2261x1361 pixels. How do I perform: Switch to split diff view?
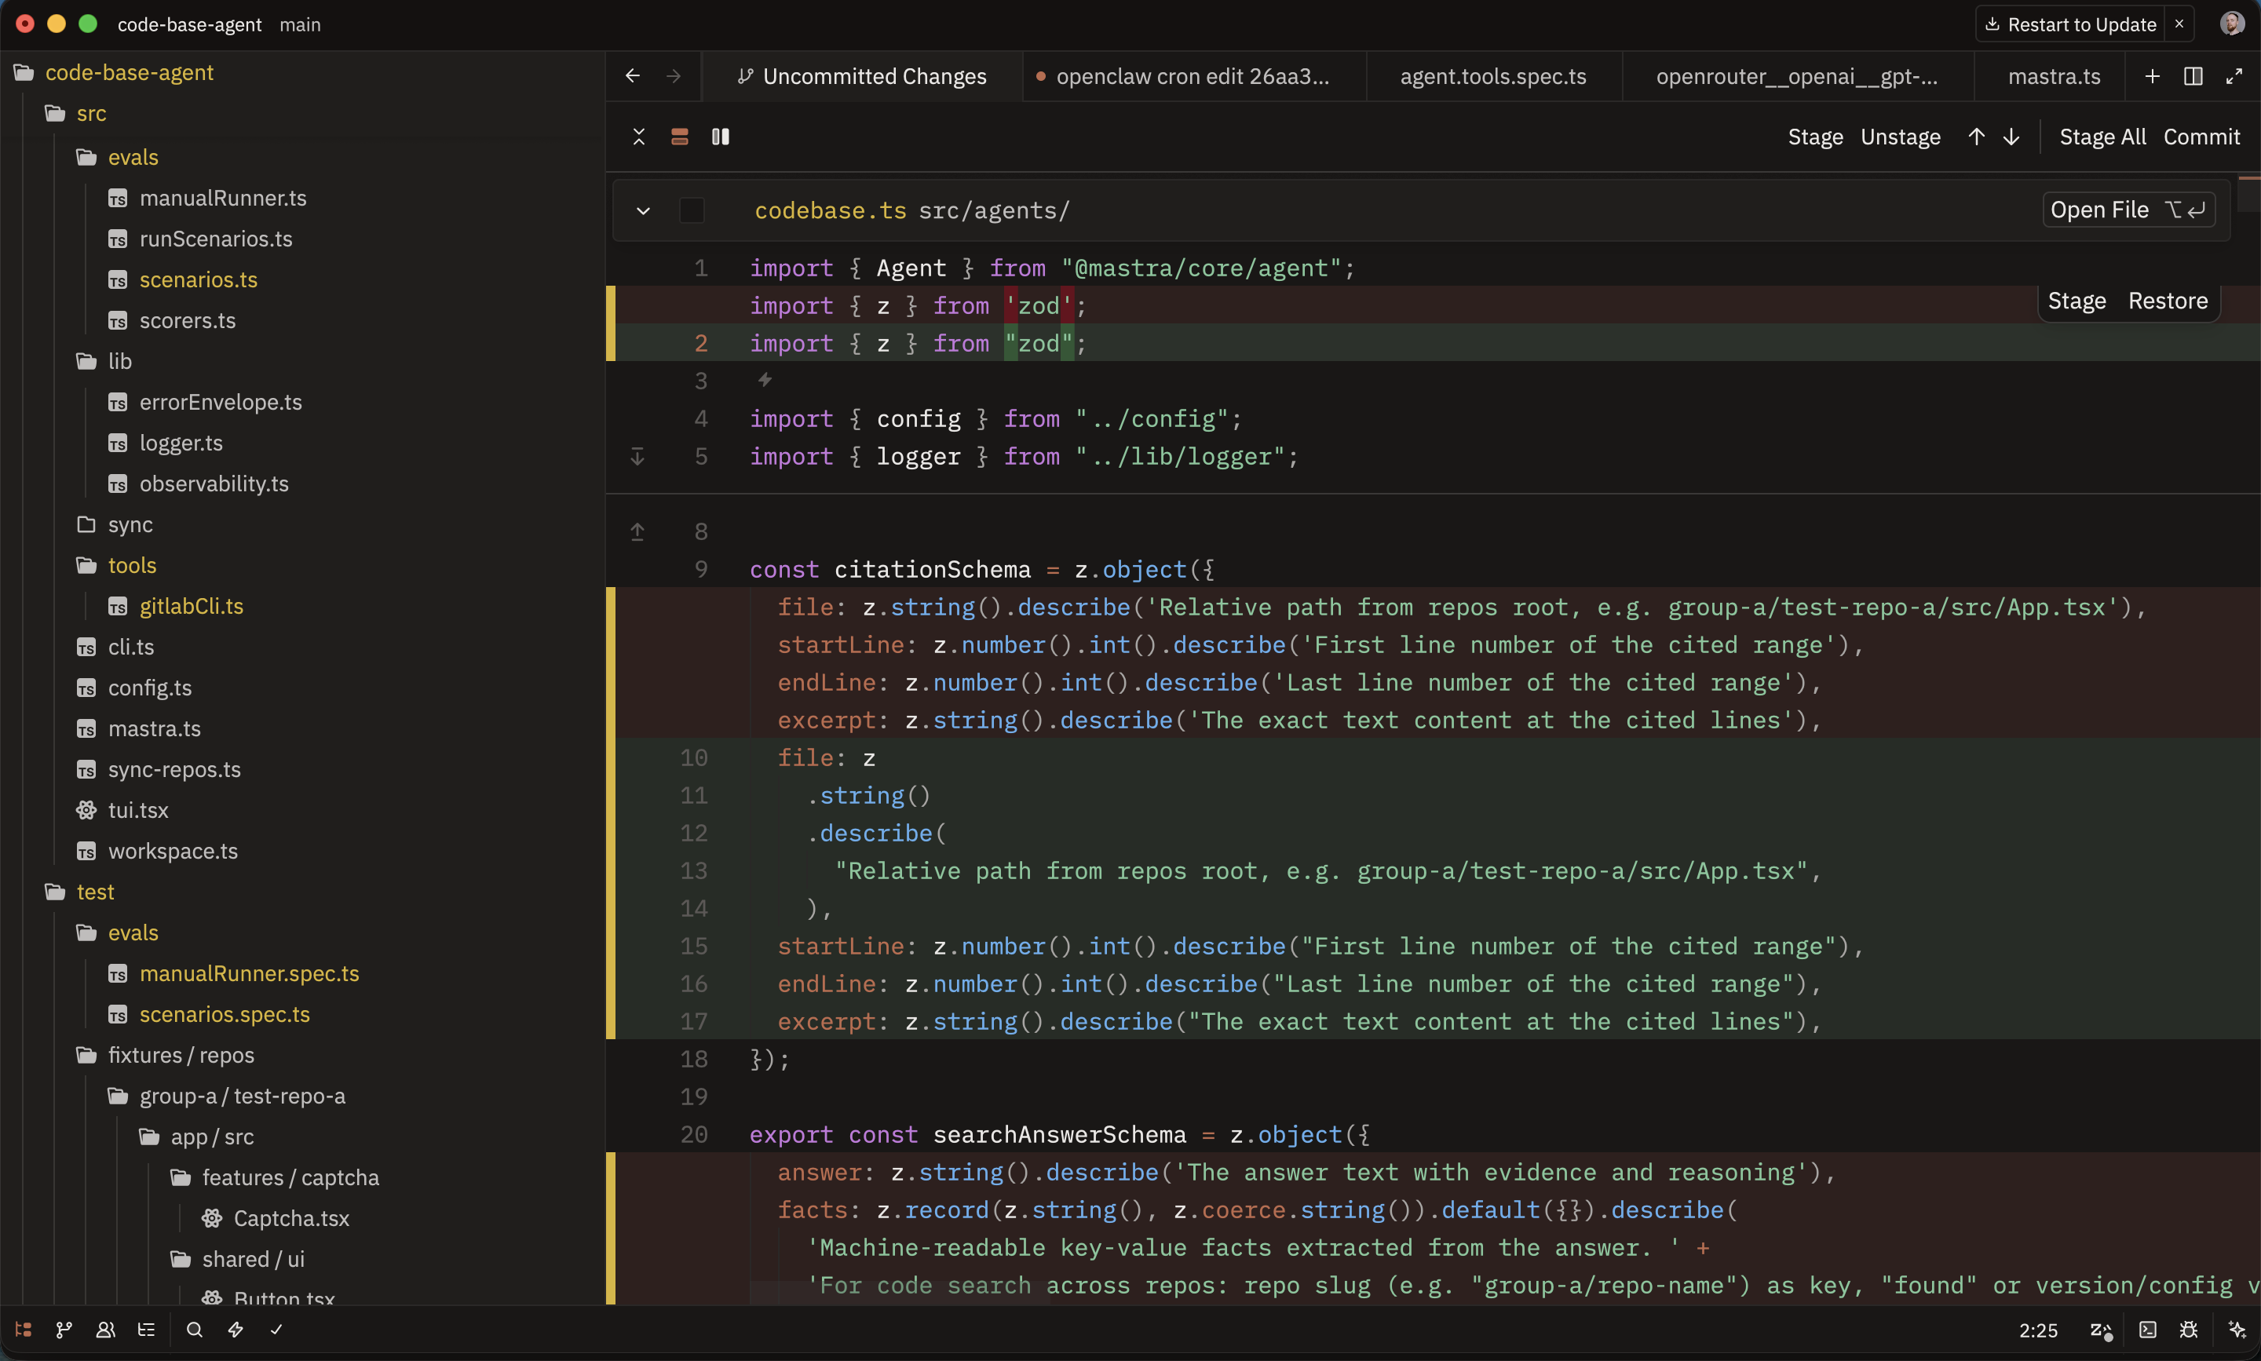721,137
